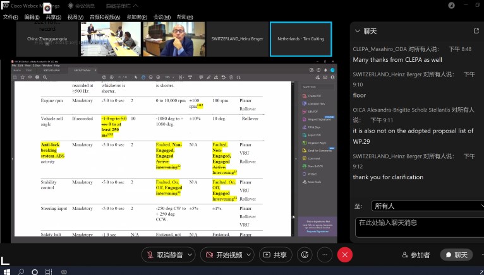Collapse the chat panel header chevron

pyautogui.click(x=357, y=31)
